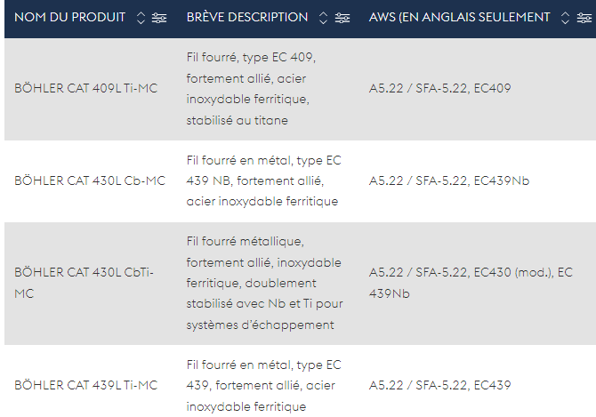Select EC 439 NB description cell
The width and height of the screenshot is (596, 417).
pyautogui.click(x=264, y=180)
